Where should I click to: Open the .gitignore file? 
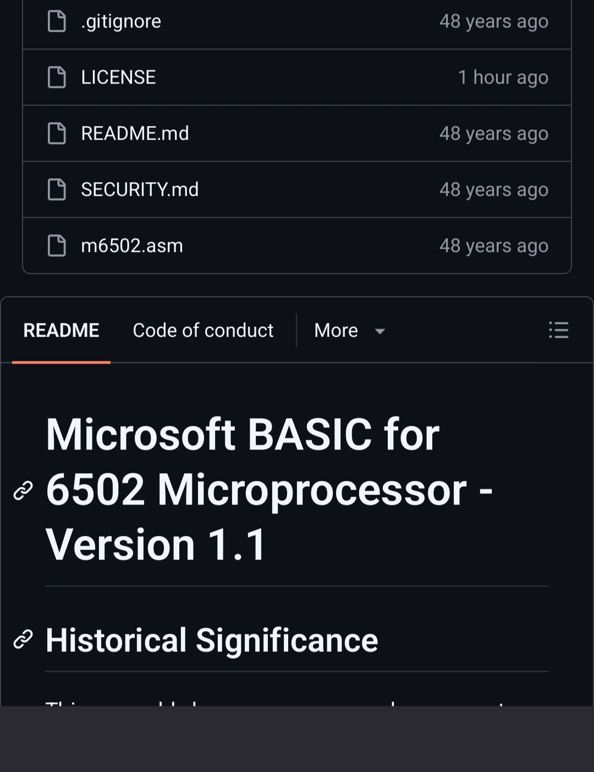(x=121, y=21)
